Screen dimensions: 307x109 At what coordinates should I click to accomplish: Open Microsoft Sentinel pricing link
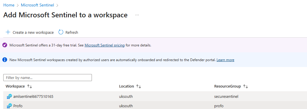105,45
